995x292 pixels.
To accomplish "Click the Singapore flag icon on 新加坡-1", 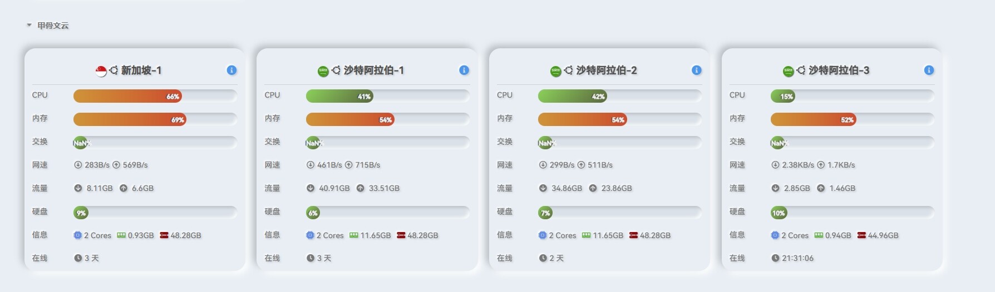I will click(x=101, y=71).
